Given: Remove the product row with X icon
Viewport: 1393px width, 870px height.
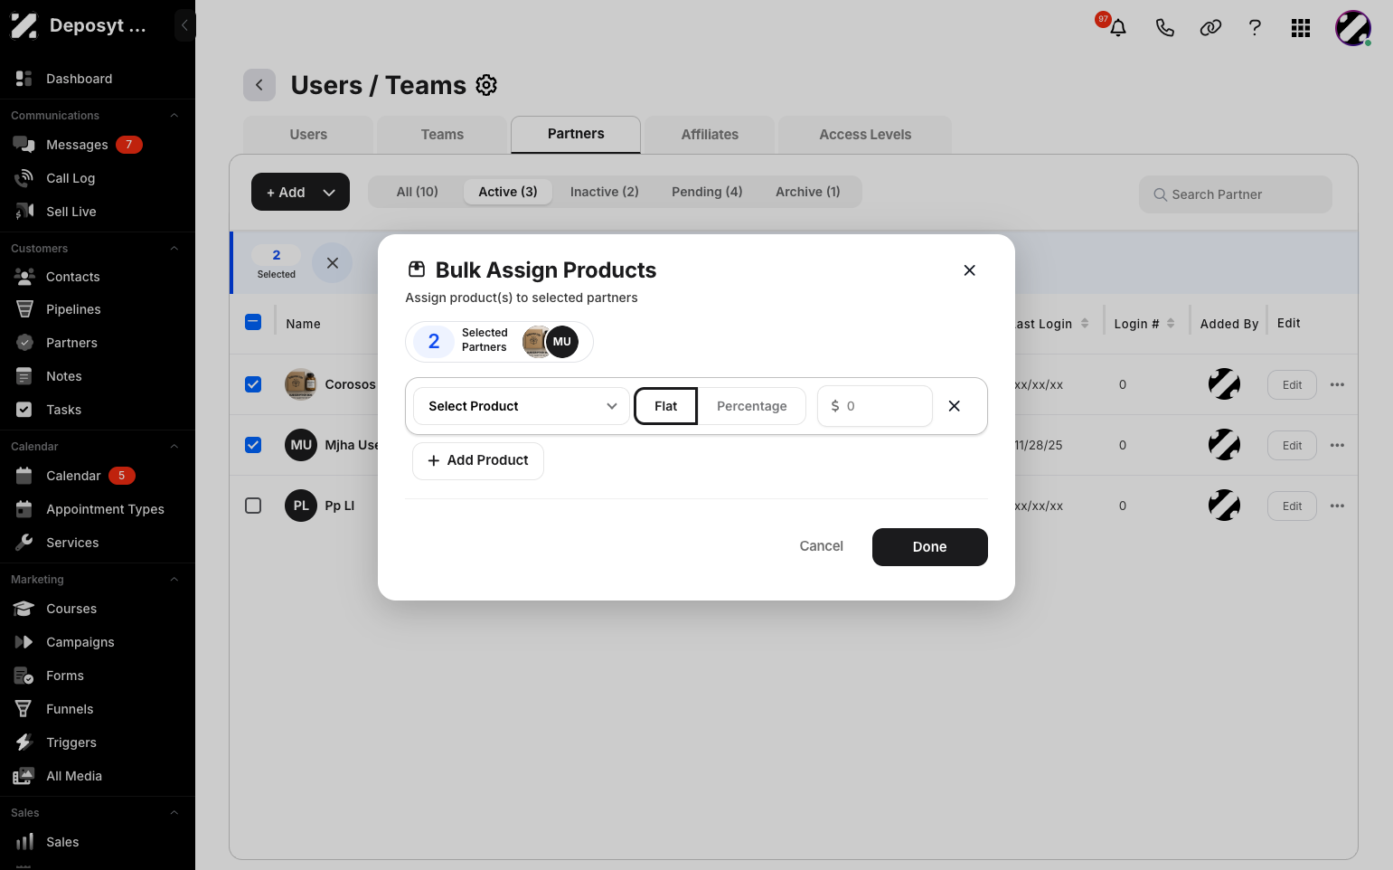Looking at the screenshot, I should [x=954, y=406].
